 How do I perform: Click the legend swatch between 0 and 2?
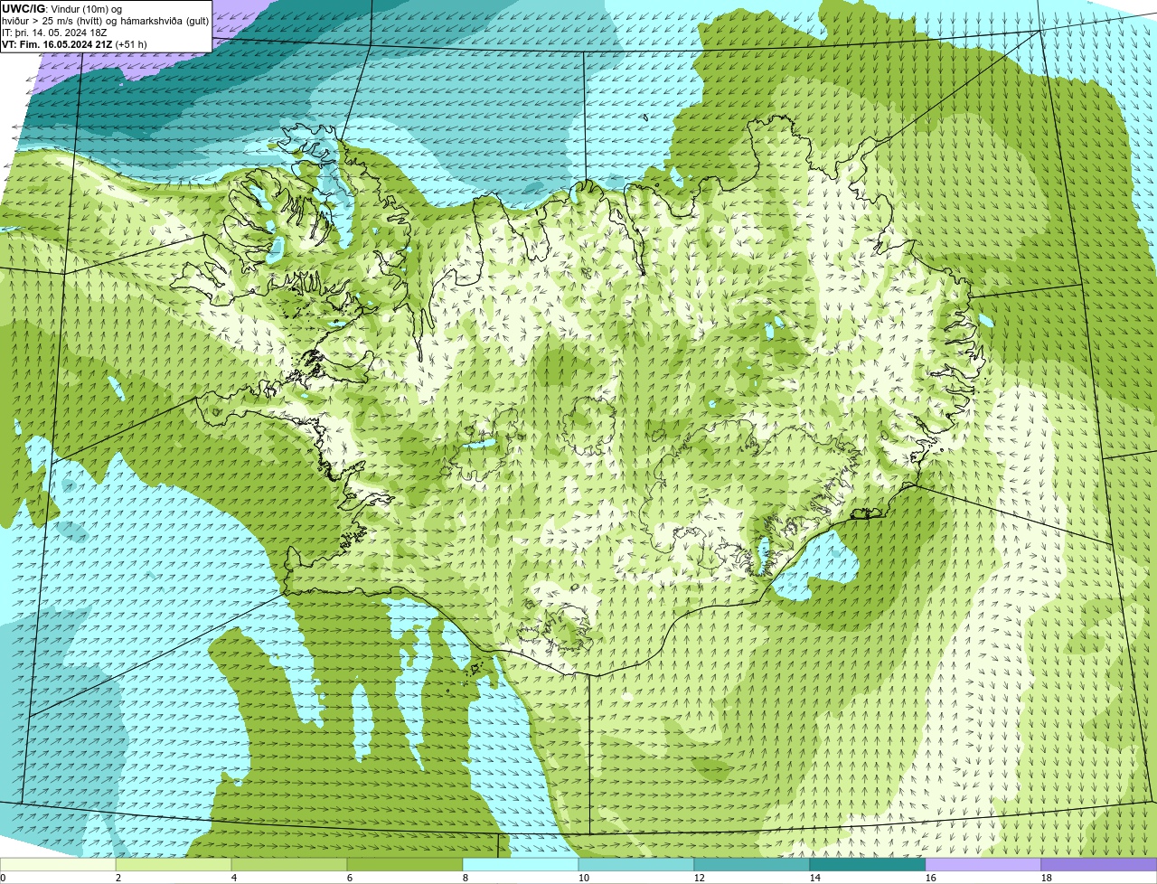(x=58, y=865)
